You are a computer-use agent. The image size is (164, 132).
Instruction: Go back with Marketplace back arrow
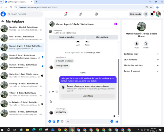[x=3, y=21]
